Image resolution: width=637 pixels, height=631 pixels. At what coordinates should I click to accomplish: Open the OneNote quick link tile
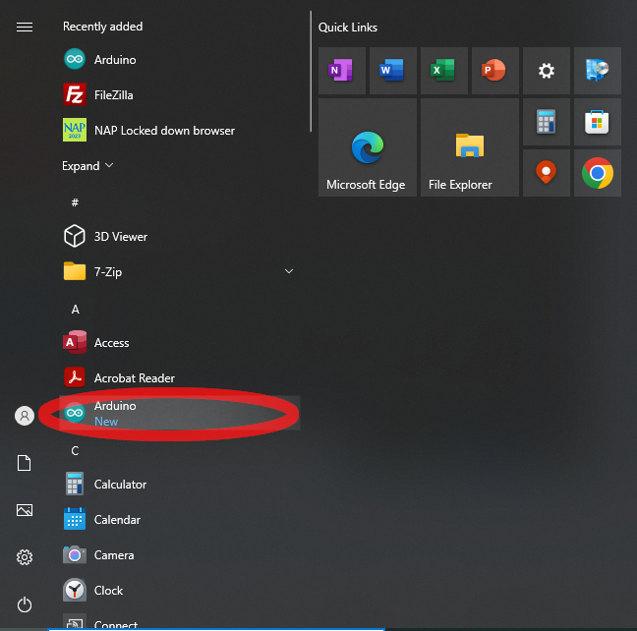pos(342,71)
